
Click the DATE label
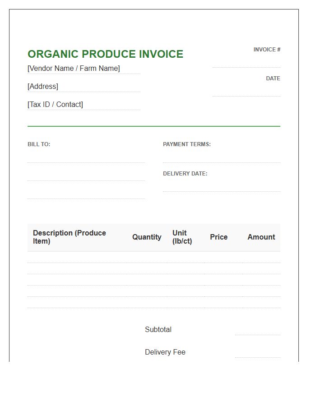click(273, 78)
